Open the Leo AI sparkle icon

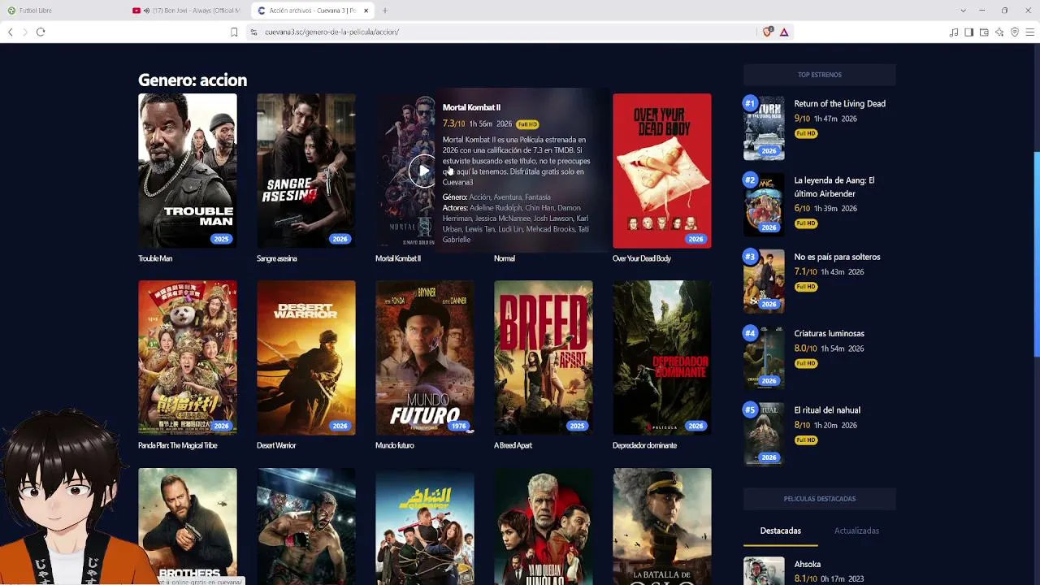999,32
